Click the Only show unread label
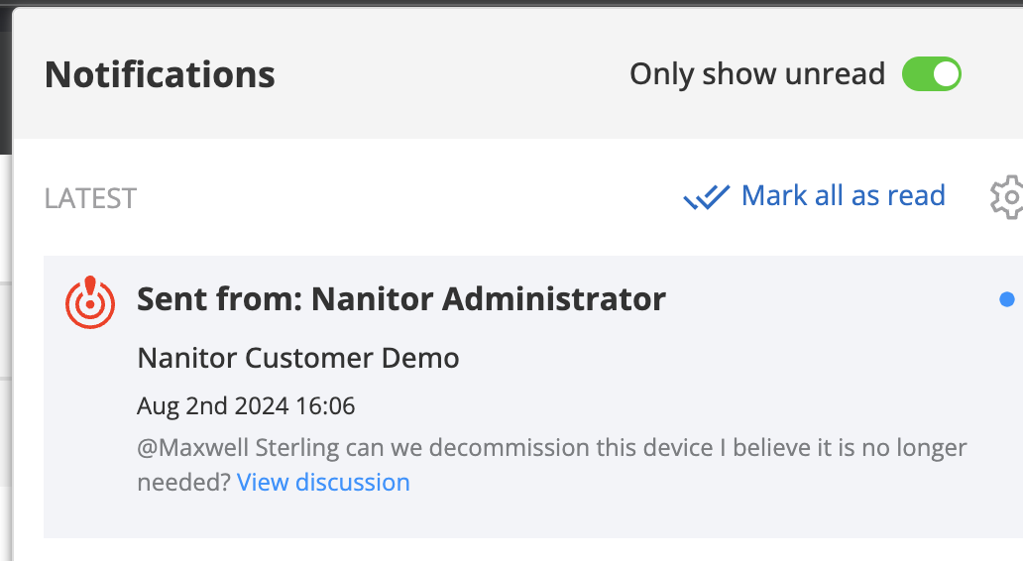 [x=756, y=74]
